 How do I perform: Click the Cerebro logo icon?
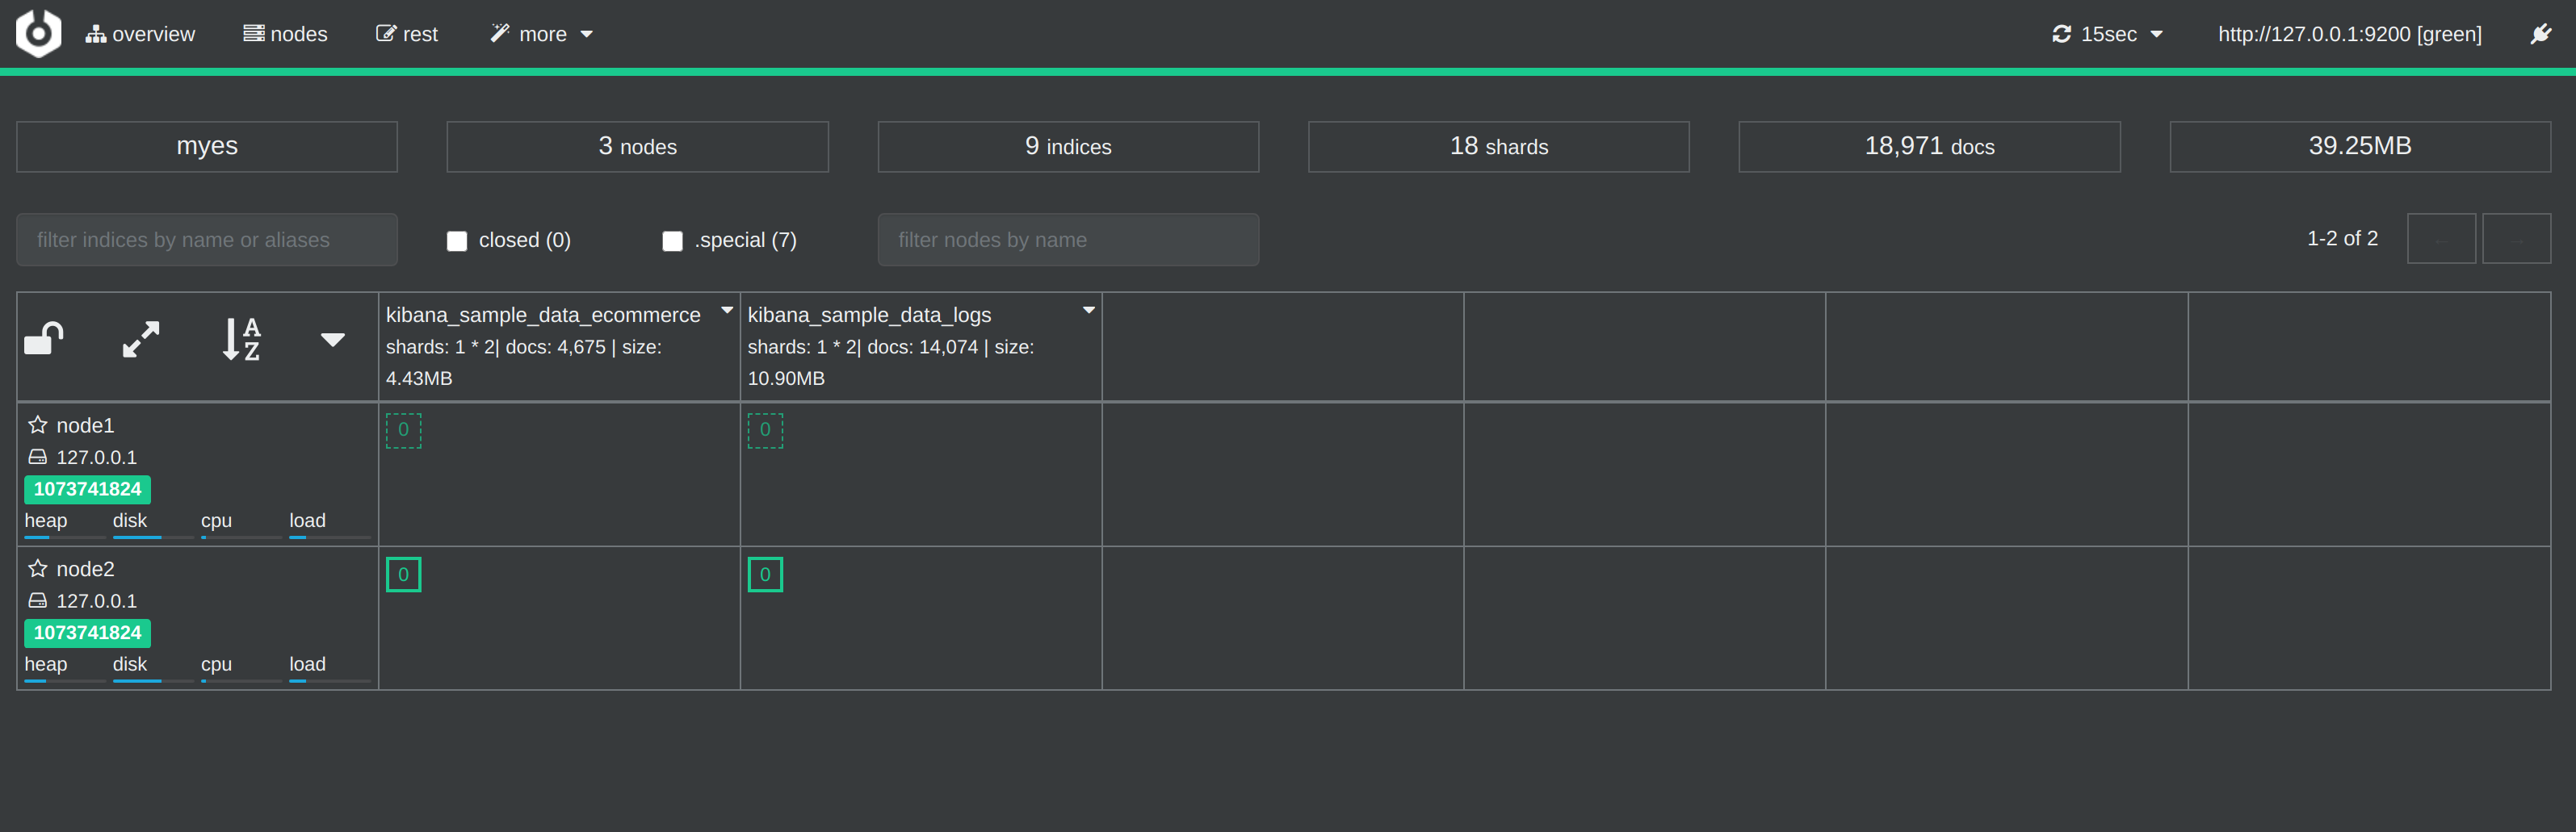pyautogui.click(x=38, y=33)
